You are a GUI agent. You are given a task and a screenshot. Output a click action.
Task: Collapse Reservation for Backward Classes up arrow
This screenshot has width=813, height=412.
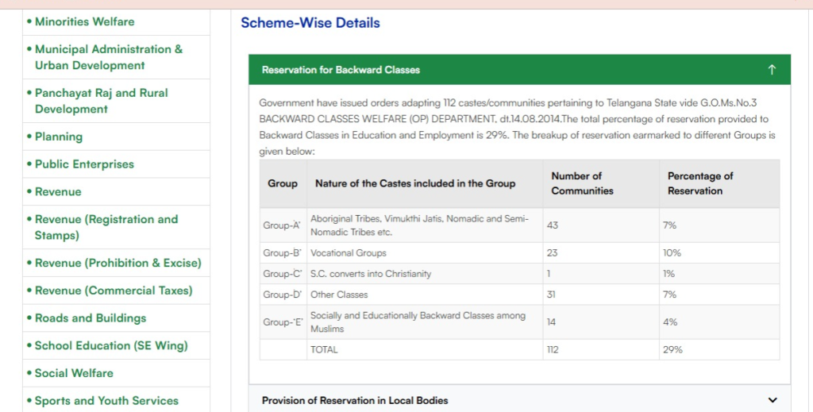pos(771,70)
